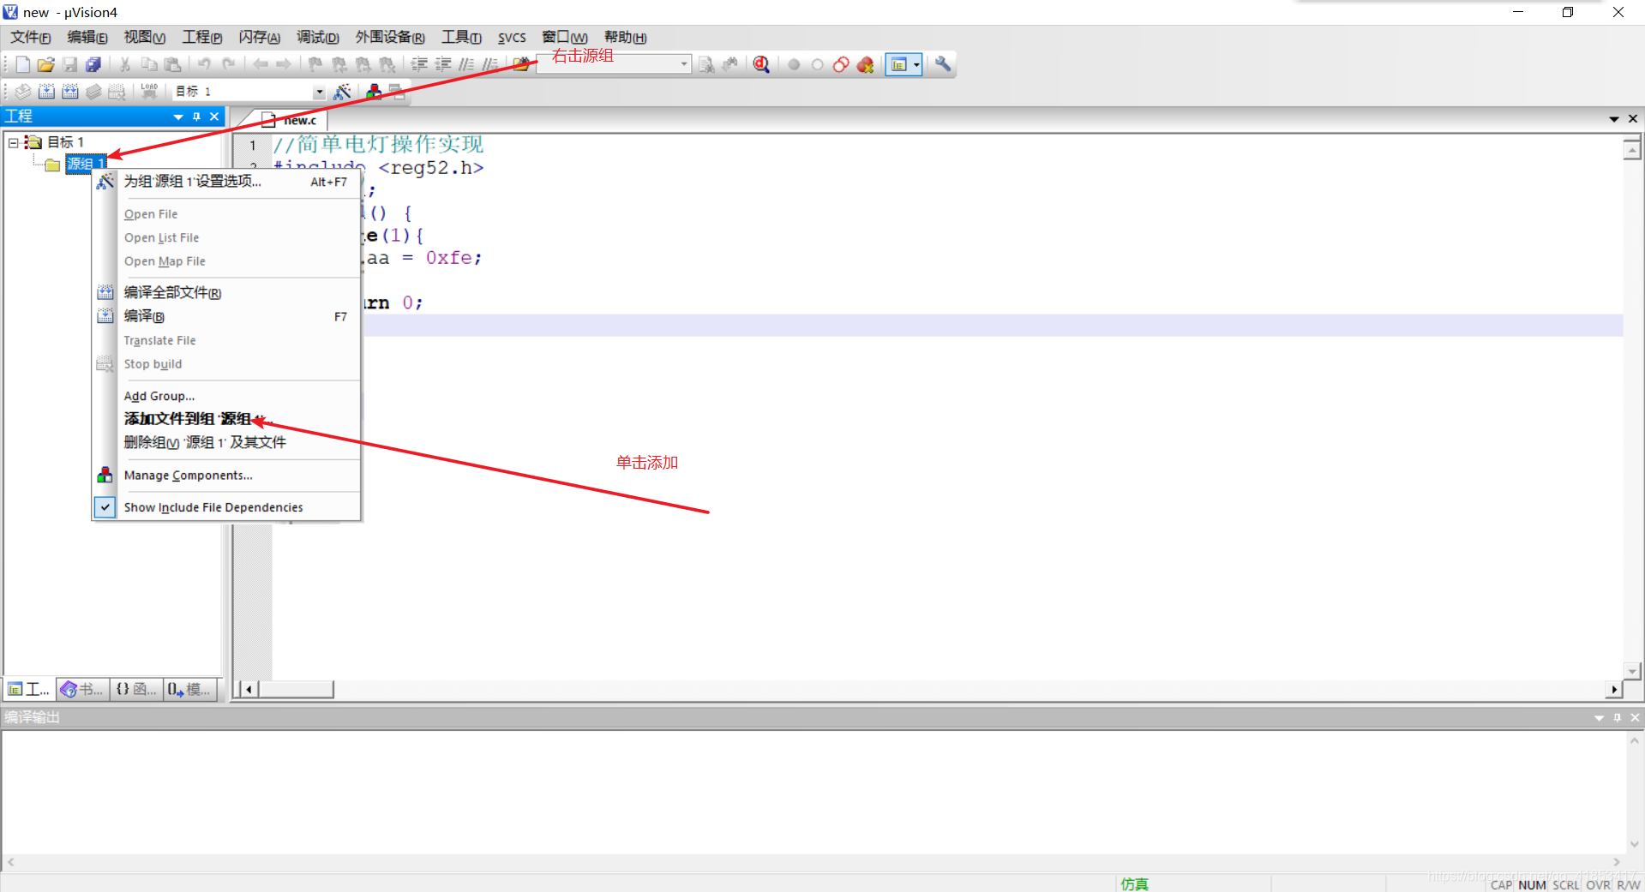Image resolution: width=1645 pixels, height=892 pixels.
Task: Start the debug session with the magnifier icon
Action: click(761, 64)
